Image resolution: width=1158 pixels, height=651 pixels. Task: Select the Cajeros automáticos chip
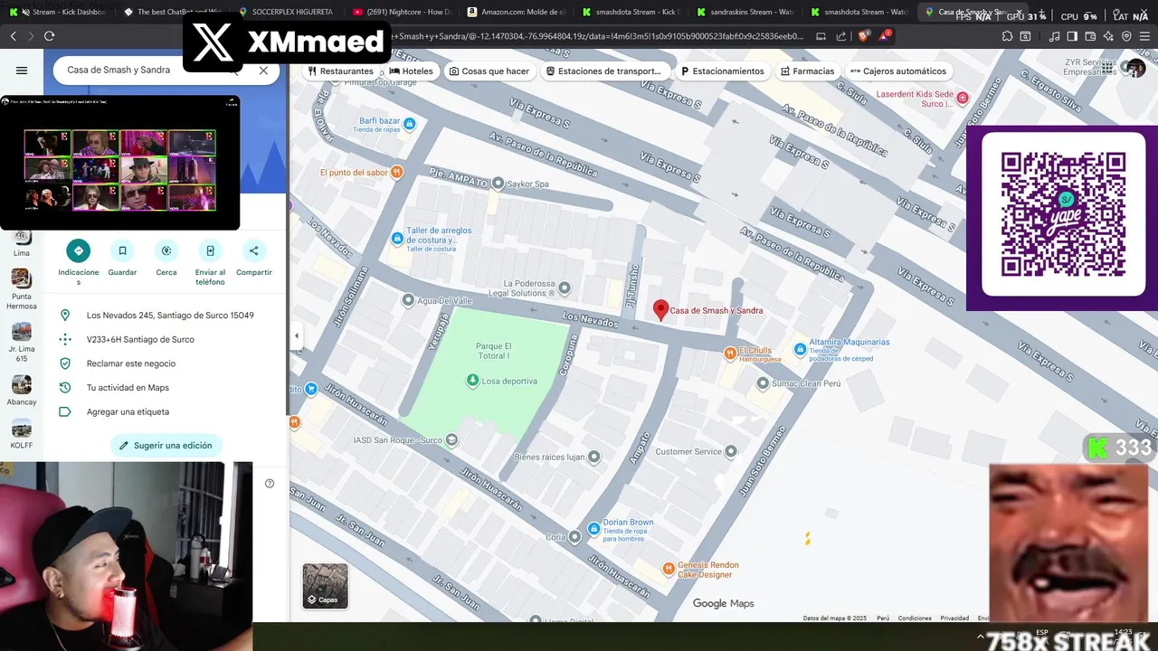pyautogui.click(x=898, y=71)
